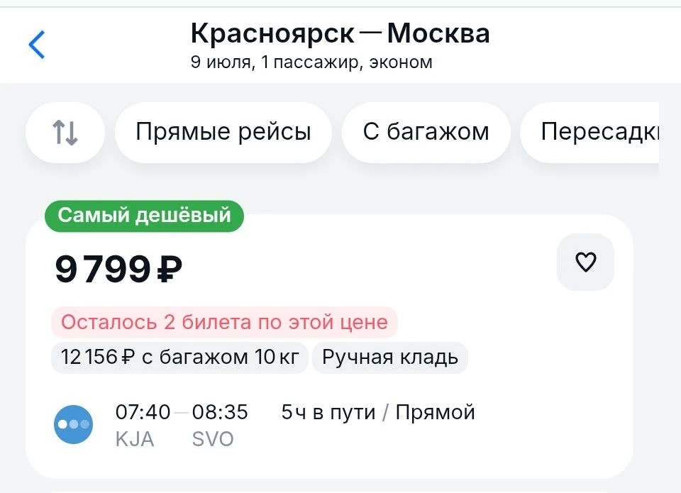This screenshot has height=493, width=681.
Task: Tap the Прямой flight type label
Action: (435, 411)
